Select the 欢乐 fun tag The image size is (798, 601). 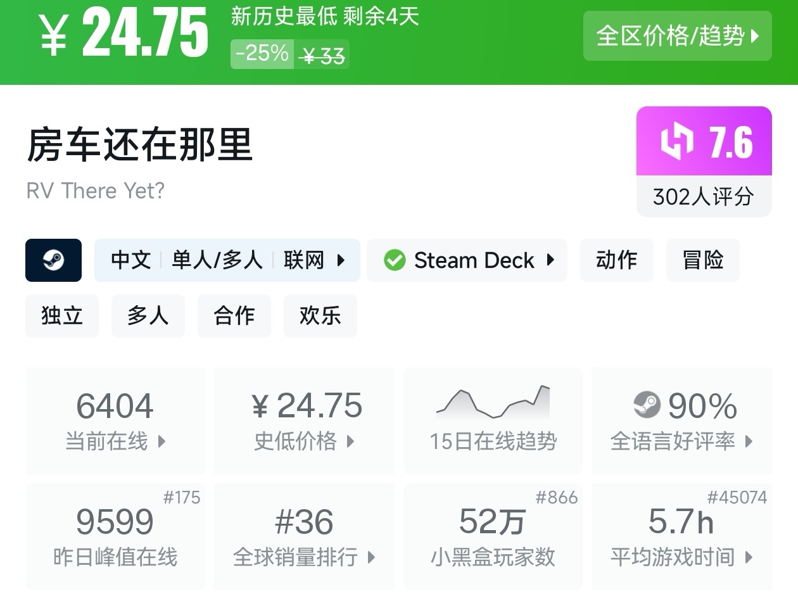[x=320, y=315]
